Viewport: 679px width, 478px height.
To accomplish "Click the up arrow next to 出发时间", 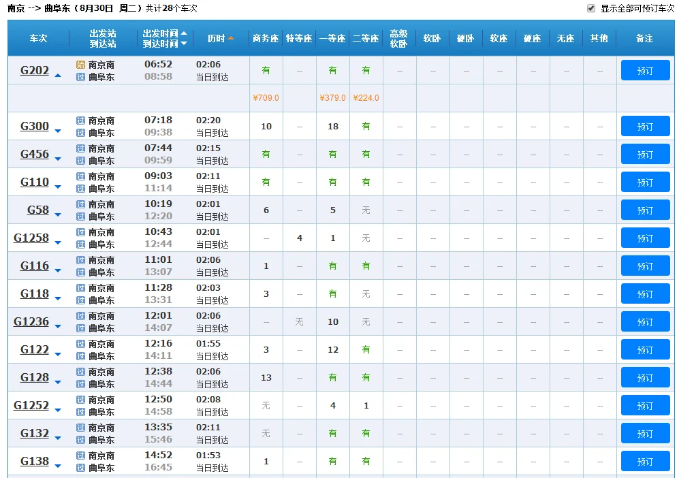I will [184, 33].
